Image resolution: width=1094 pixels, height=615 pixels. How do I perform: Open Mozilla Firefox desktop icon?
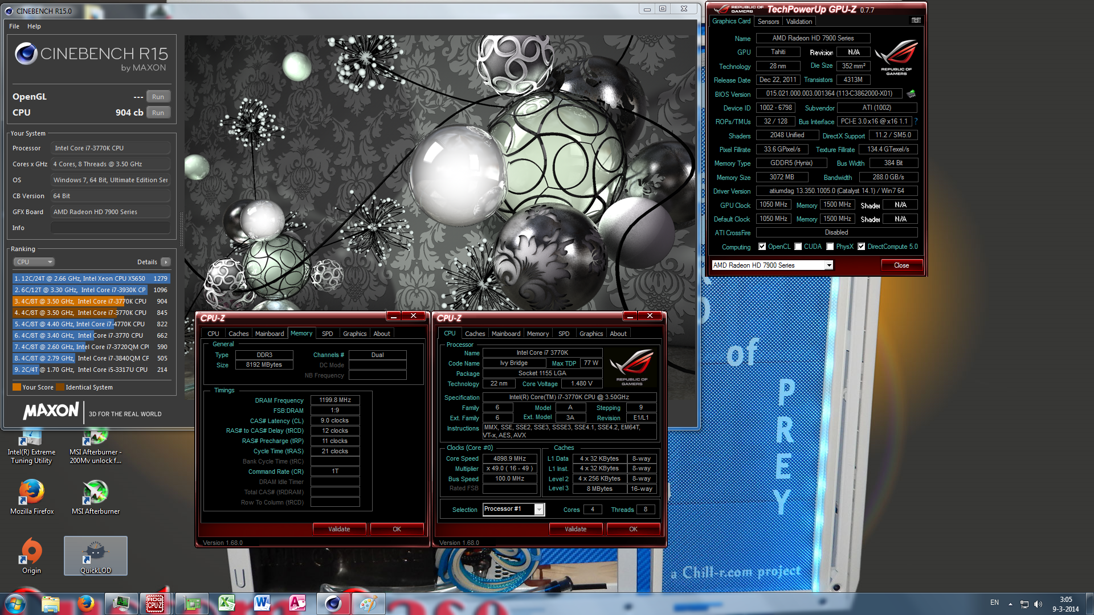pos(32,497)
